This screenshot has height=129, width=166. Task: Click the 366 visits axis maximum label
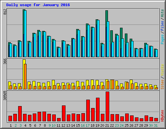click(x=5, y=61)
